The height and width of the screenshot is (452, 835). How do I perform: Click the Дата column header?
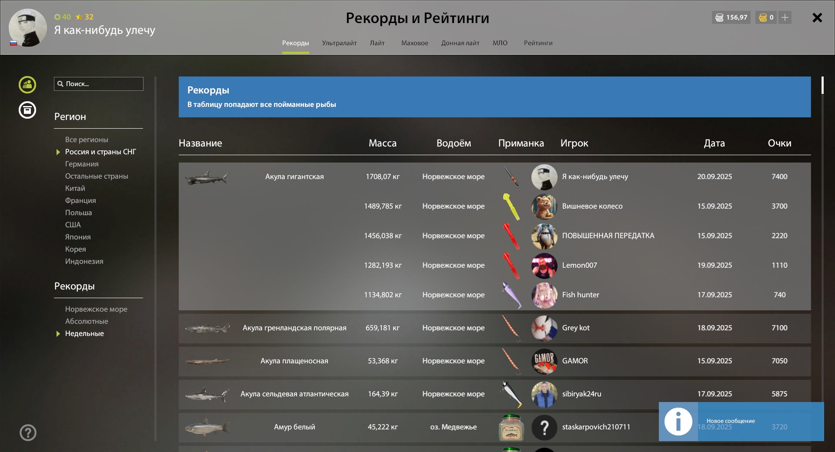pos(715,143)
